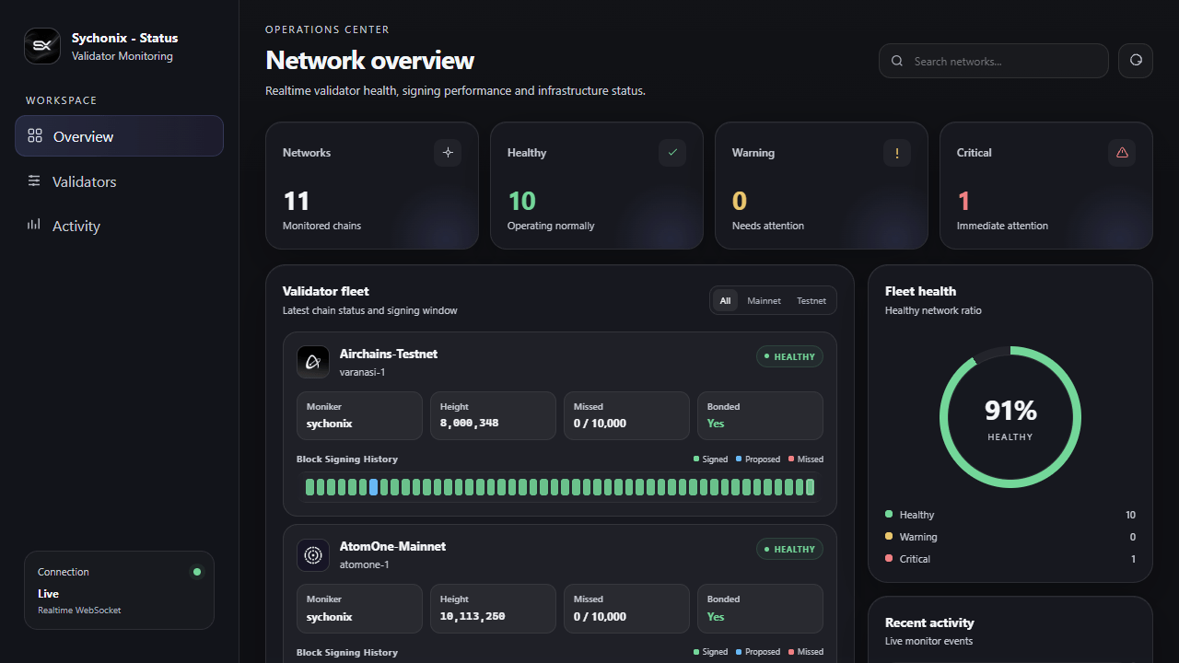
Task: Select the Mainnet fleet filter tab
Action: [x=764, y=300]
